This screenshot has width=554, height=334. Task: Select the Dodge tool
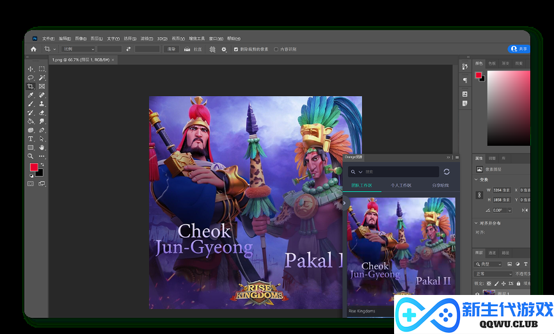click(x=42, y=121)
